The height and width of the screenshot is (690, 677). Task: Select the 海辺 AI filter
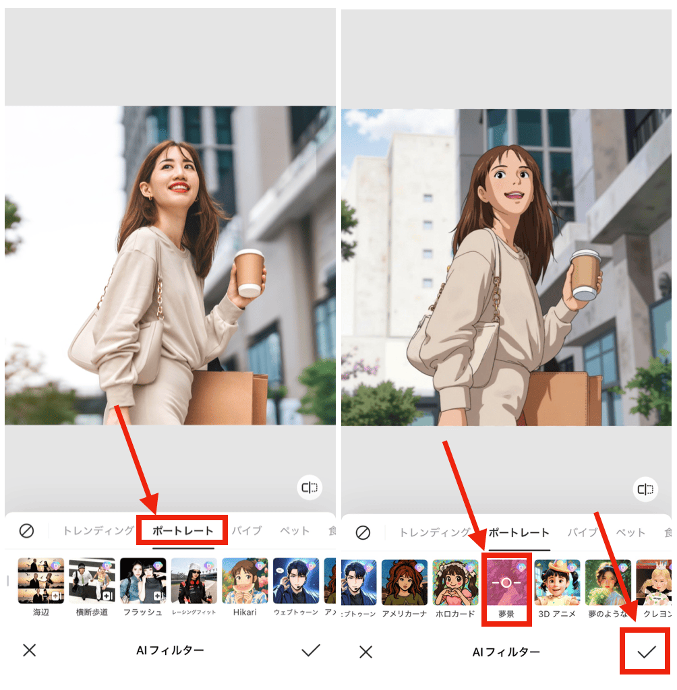(x=41, y=584)
